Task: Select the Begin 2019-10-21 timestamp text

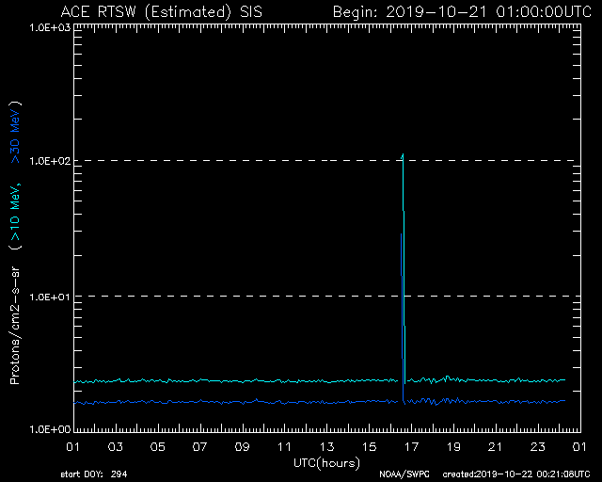Action: [x=461, y=12]
